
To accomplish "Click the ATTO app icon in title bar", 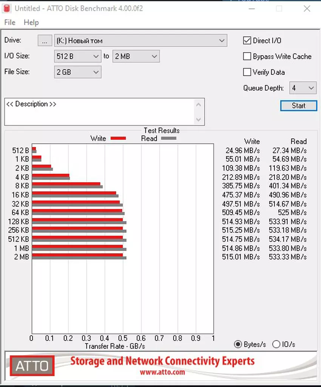I will (7, 8).
